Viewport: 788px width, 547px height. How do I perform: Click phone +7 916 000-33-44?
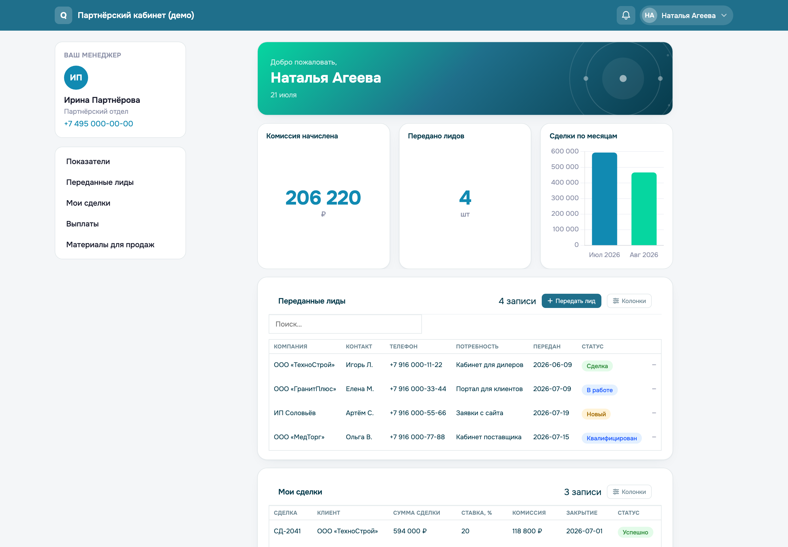click(x=418, y=389)
